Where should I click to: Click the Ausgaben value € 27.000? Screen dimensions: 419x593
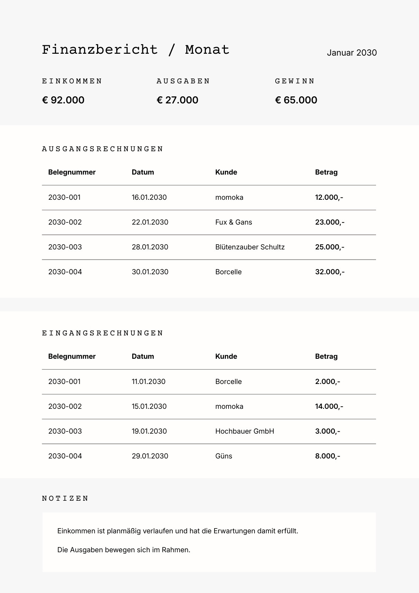click(177, 100)
